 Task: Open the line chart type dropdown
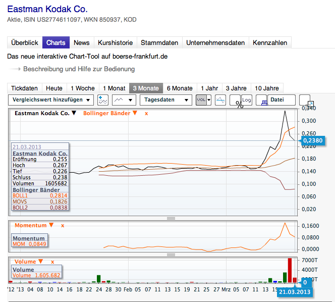click(x=124, y=100)
